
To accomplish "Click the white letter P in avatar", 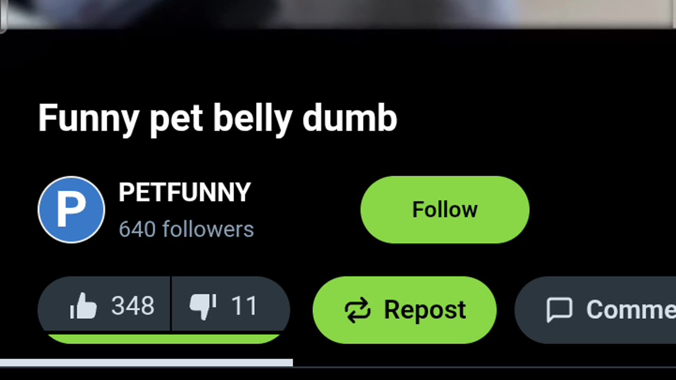I will [71, 210].
